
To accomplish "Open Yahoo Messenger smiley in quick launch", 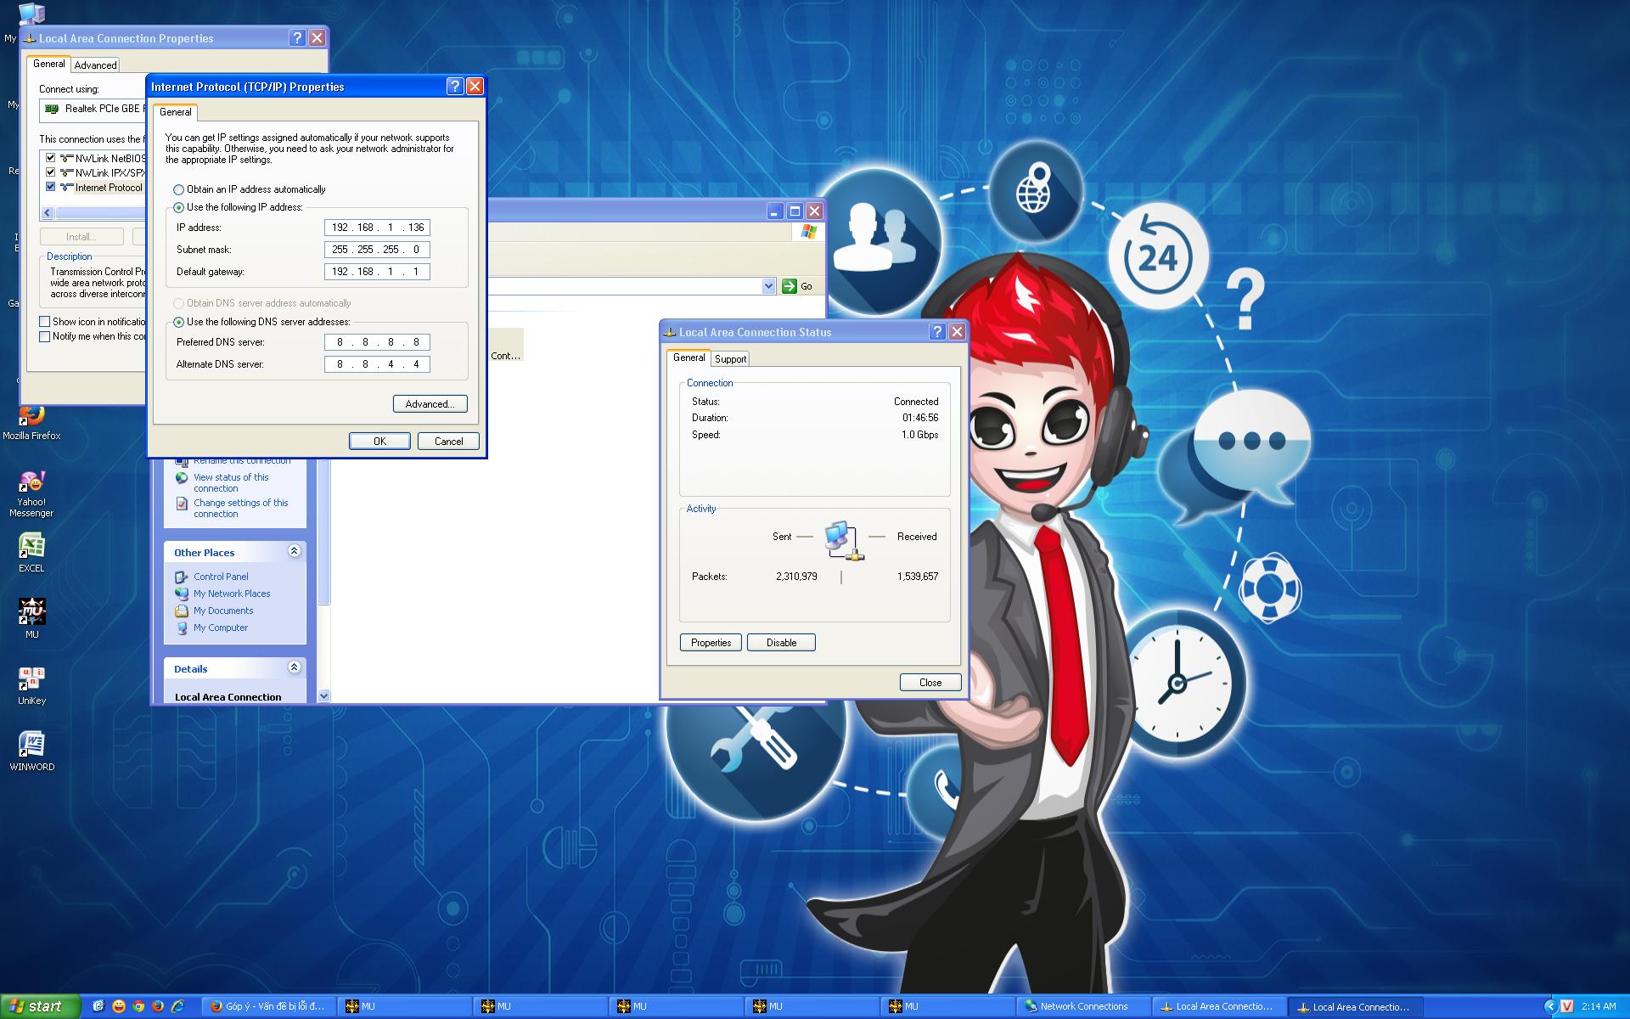I will pyautogui.click(x=119, y=1006).
